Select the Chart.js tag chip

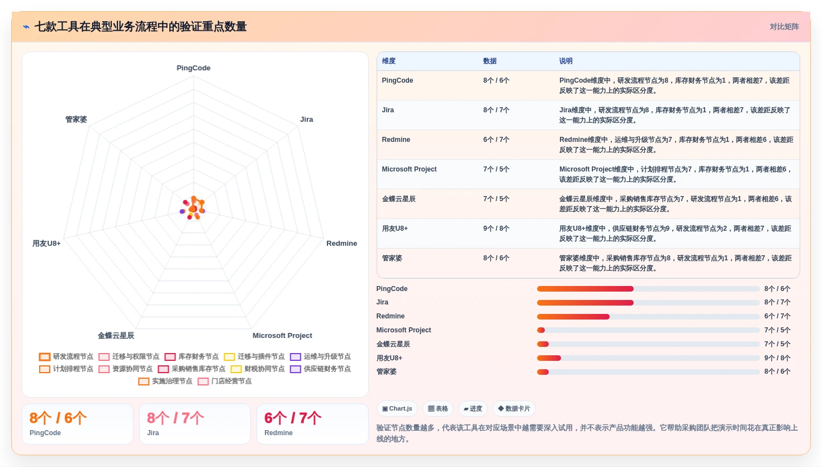point(397,409)
